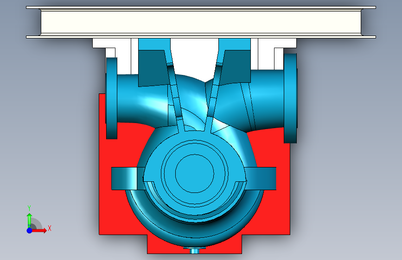Click the blue Z axis sphere of the triad
This screenshot has height=260, width=402.
pyautogui.click(x=29, y=230)
